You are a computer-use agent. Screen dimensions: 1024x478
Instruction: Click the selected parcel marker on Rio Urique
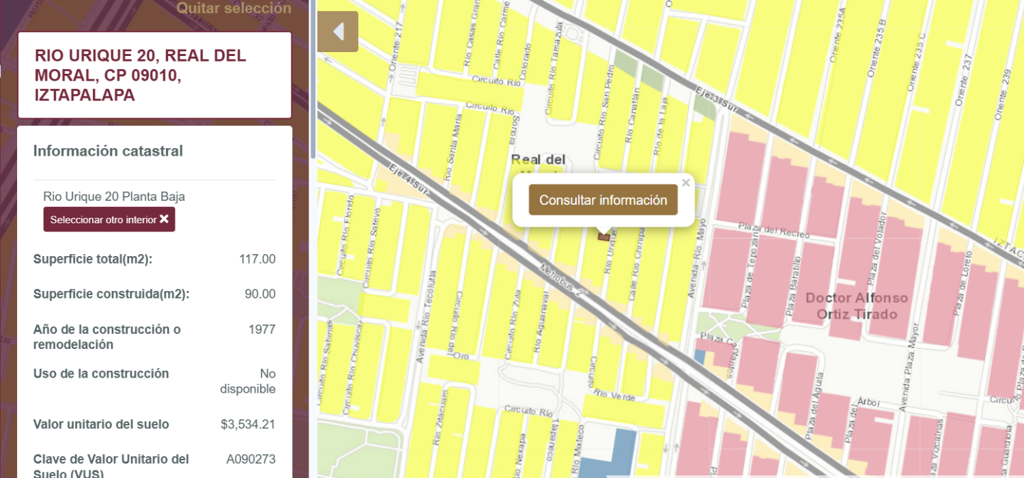[x=603, y=236]
